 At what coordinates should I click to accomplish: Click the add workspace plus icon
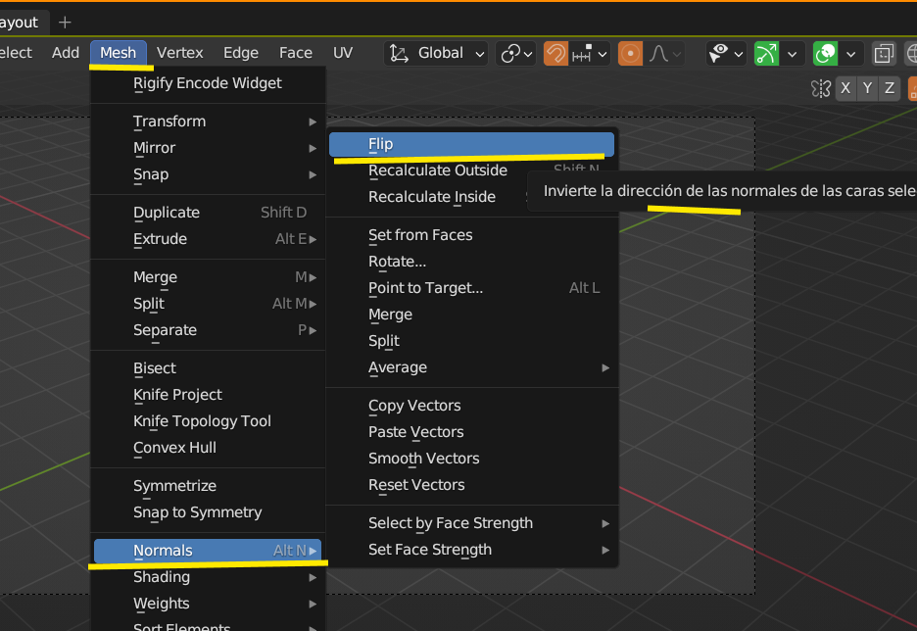point(65,22)
